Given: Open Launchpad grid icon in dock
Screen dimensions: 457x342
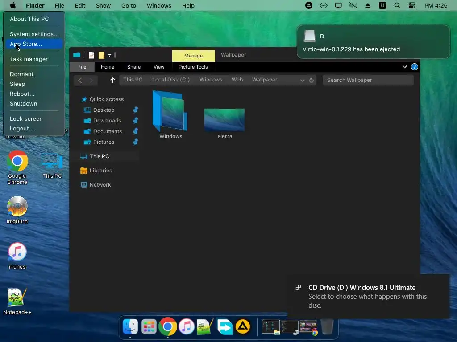Looking at the screenshot, I should tap(149, 326).
